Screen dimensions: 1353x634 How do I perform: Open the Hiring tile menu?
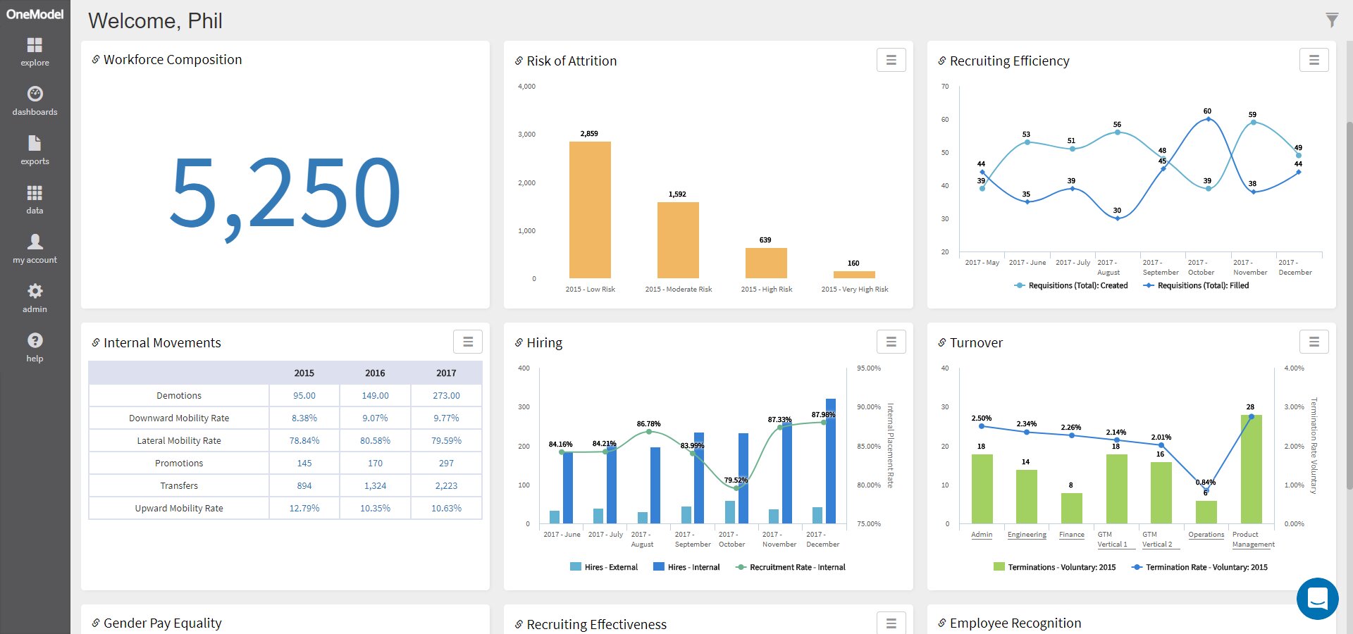tap(891, 342)
